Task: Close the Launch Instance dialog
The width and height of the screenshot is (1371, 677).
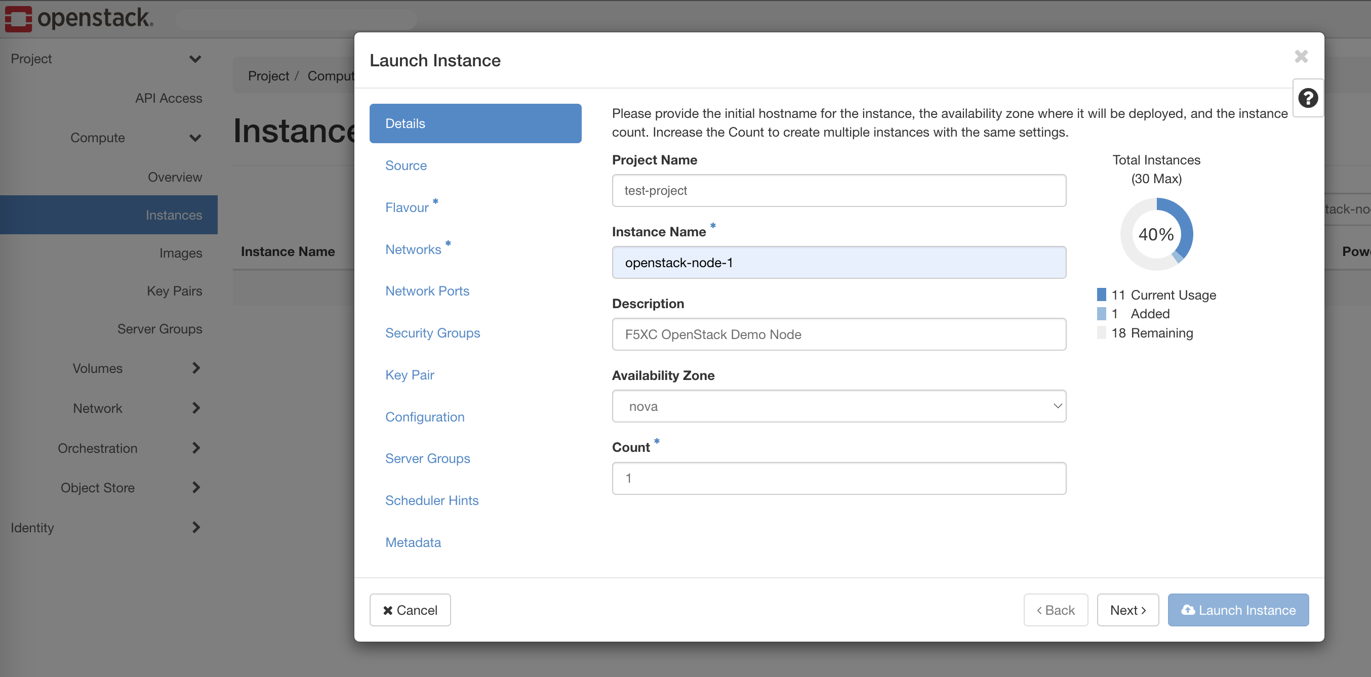Action: (1301, 56)
